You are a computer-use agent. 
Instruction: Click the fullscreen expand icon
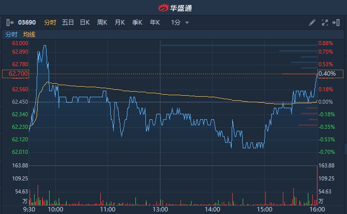coord(324,23)
